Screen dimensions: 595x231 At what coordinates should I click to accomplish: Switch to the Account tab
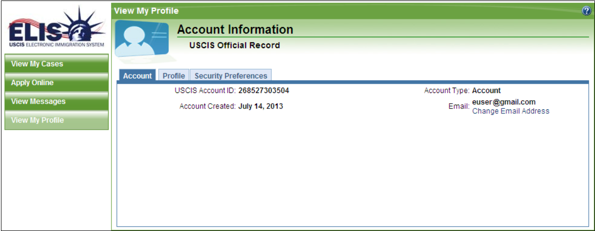click(x=137, y=76)
